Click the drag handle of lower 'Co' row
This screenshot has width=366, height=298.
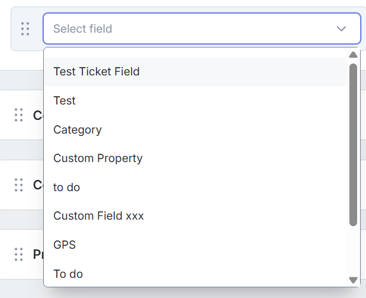coord(18,185)
